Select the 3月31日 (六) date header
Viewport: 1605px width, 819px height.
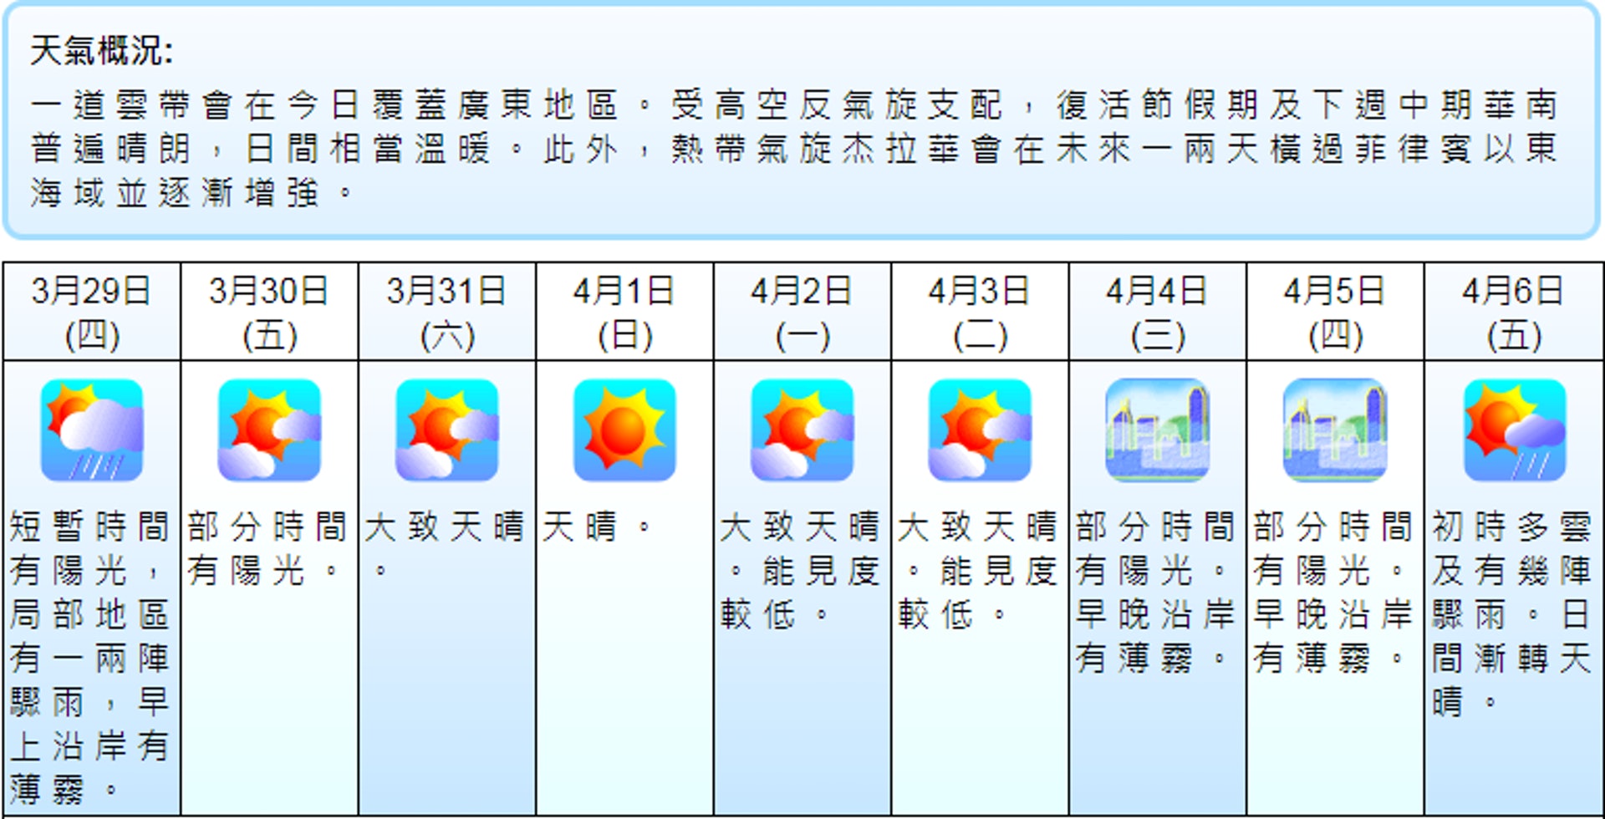click(447, 313)
